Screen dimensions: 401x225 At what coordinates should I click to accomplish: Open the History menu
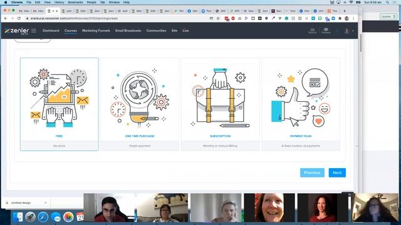coord(59,2)
